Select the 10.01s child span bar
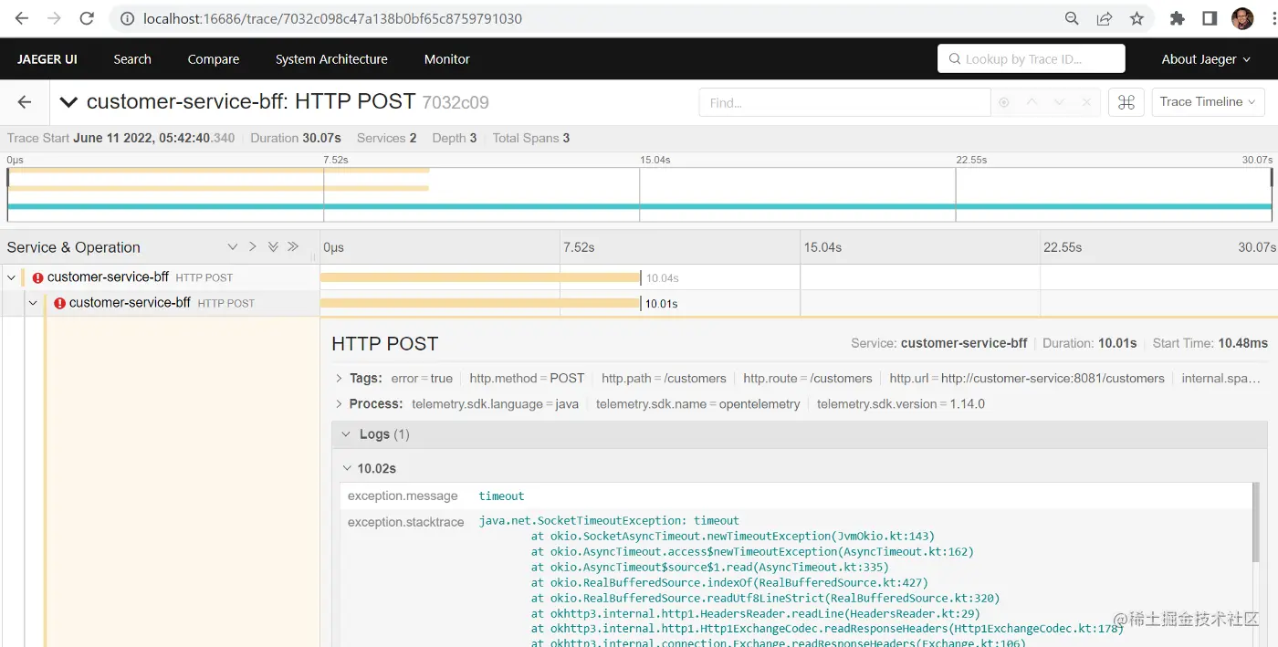The height and width of the screenshot is (647, 1278). tap(480, 303)
